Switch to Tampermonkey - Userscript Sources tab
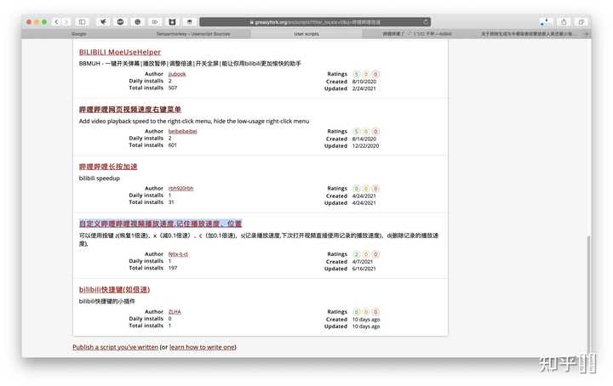 tap(193, 34)
